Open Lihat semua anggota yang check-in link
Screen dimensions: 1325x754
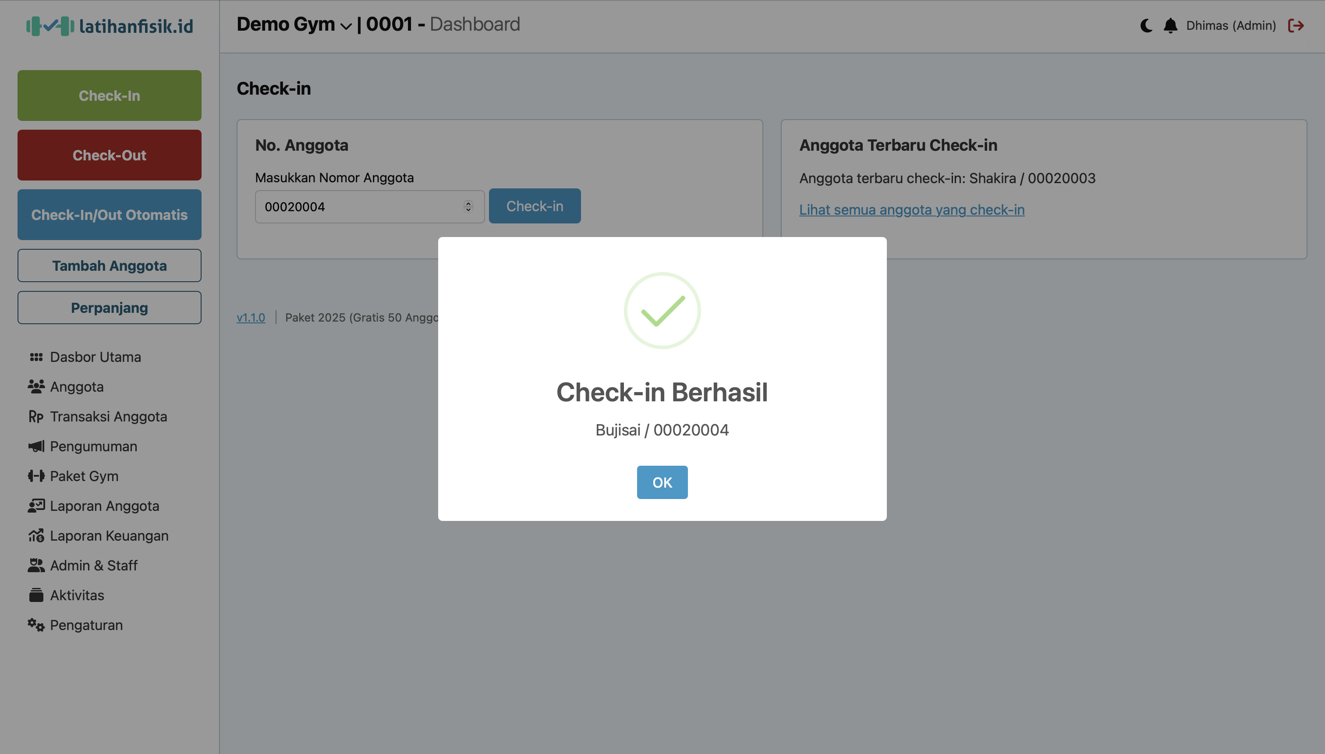911,210
